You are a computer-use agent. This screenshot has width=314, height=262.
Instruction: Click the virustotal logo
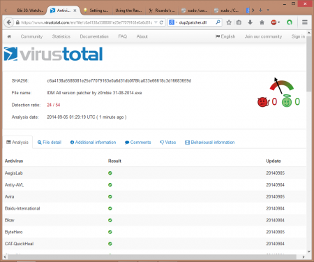[53, 54]
